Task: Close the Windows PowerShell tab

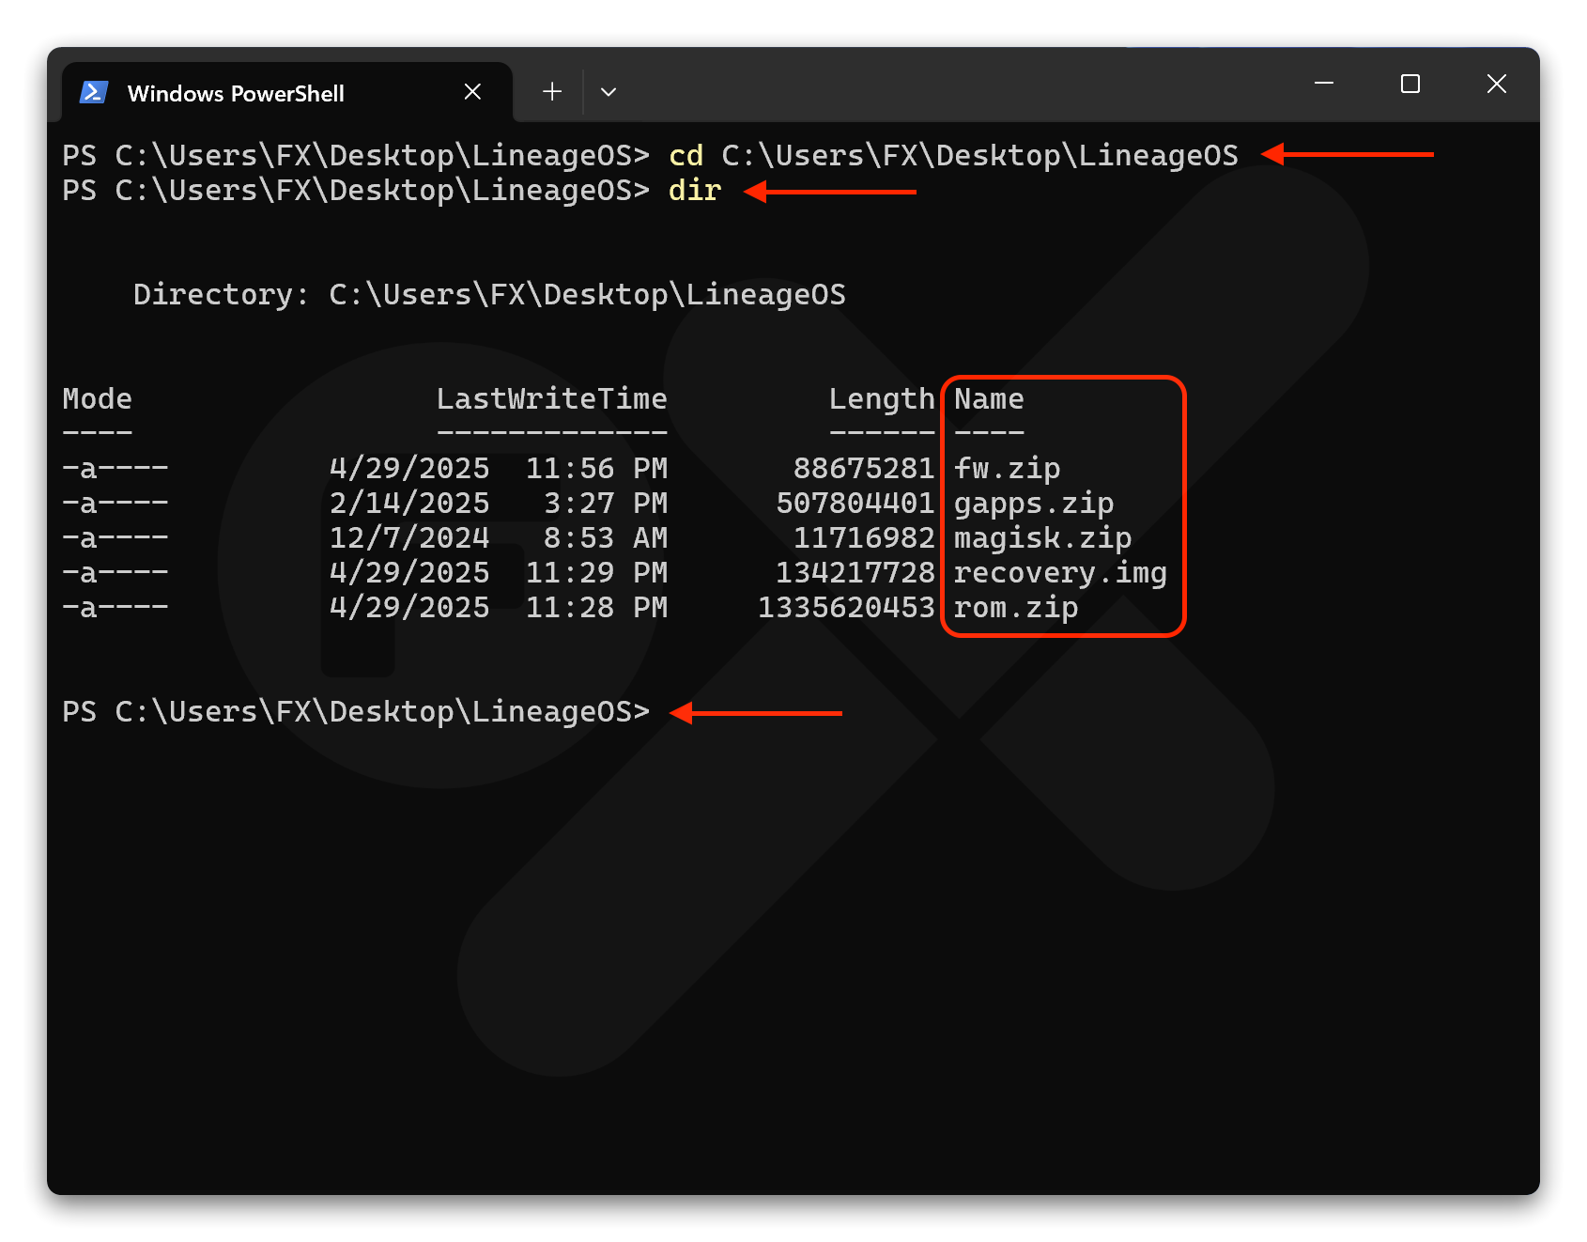Action: click(x=472, y=92)
